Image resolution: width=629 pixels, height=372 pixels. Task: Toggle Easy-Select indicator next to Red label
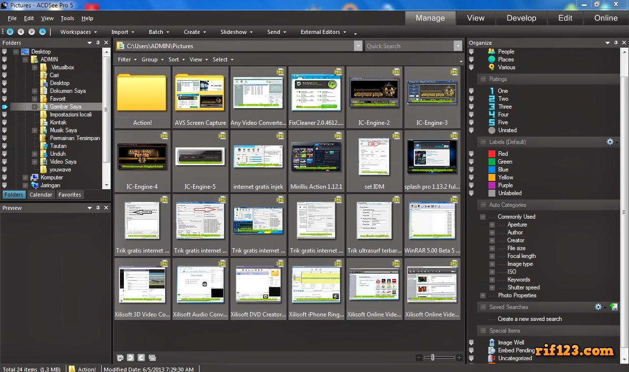pos(472,154)
